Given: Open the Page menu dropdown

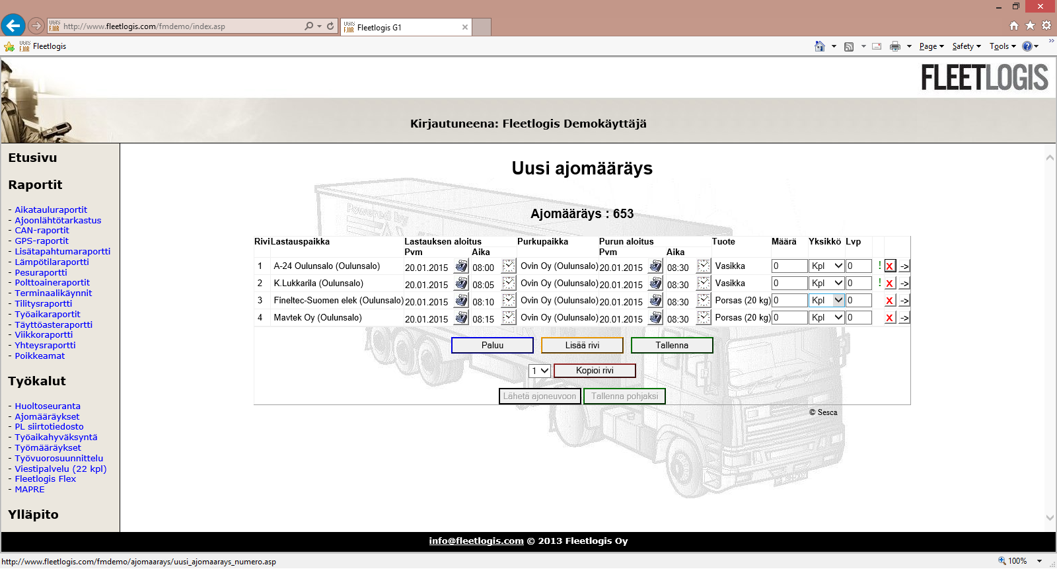Looking at the screenshot, I should click(x=931, y=46).
